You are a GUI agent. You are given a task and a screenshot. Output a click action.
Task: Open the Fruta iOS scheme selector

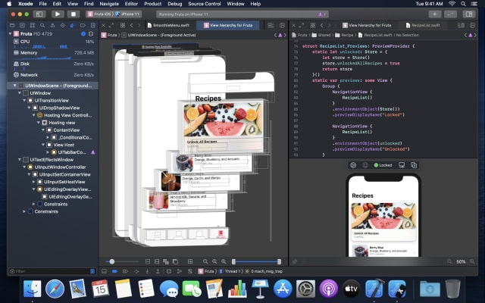pyautogui.click(x=100, y=14)
